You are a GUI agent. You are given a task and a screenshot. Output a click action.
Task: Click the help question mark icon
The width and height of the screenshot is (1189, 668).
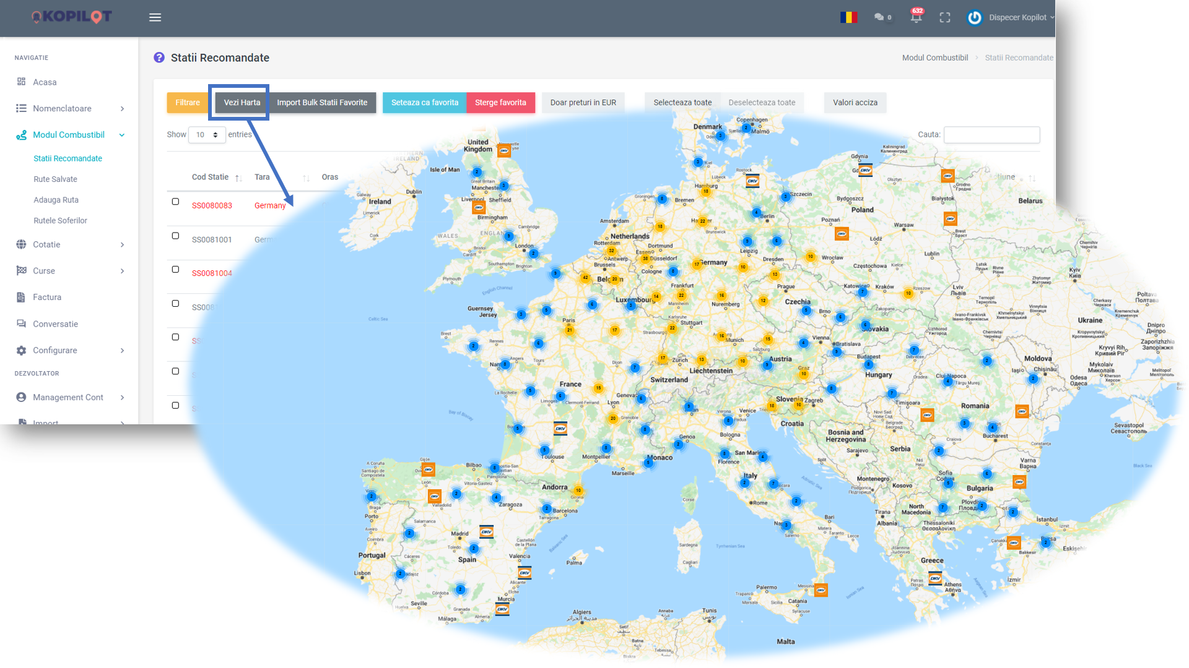tap(159, 58)
